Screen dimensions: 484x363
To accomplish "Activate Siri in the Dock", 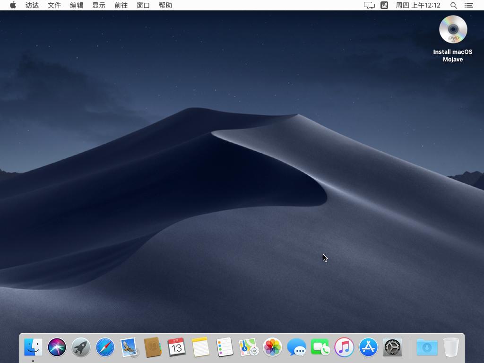I will [57, 347].
